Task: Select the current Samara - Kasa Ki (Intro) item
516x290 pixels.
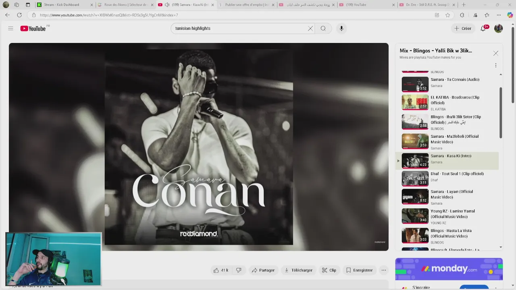Action: click(x=448, y=161)
